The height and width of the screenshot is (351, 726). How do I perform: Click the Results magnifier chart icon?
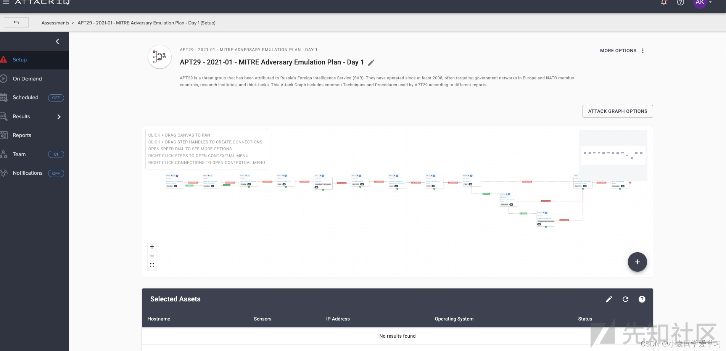pyautogui.click(x=3, y=116)
